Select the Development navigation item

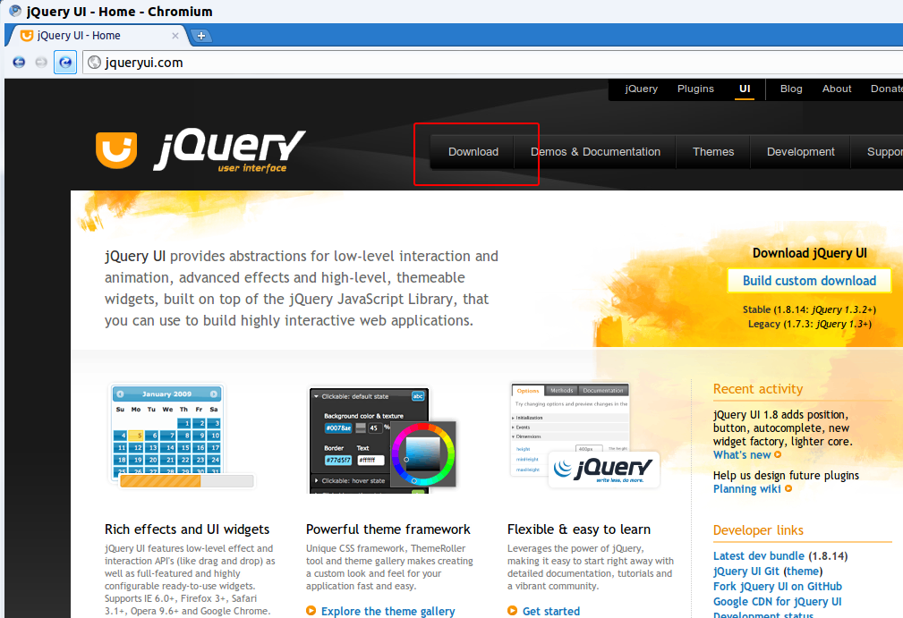(800, 152)
